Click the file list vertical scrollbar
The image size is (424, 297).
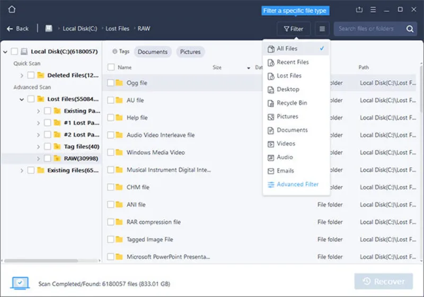pyautogui.click(x=421, y=89)
